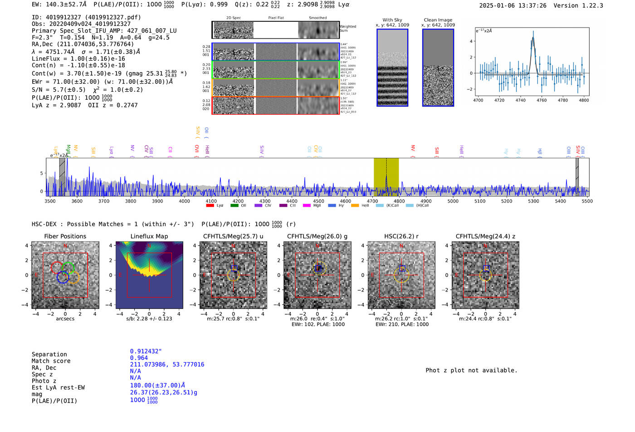Click the red fiber circle in Fiber Positions
The image size is (635, 432).
[x=57, y=268]
